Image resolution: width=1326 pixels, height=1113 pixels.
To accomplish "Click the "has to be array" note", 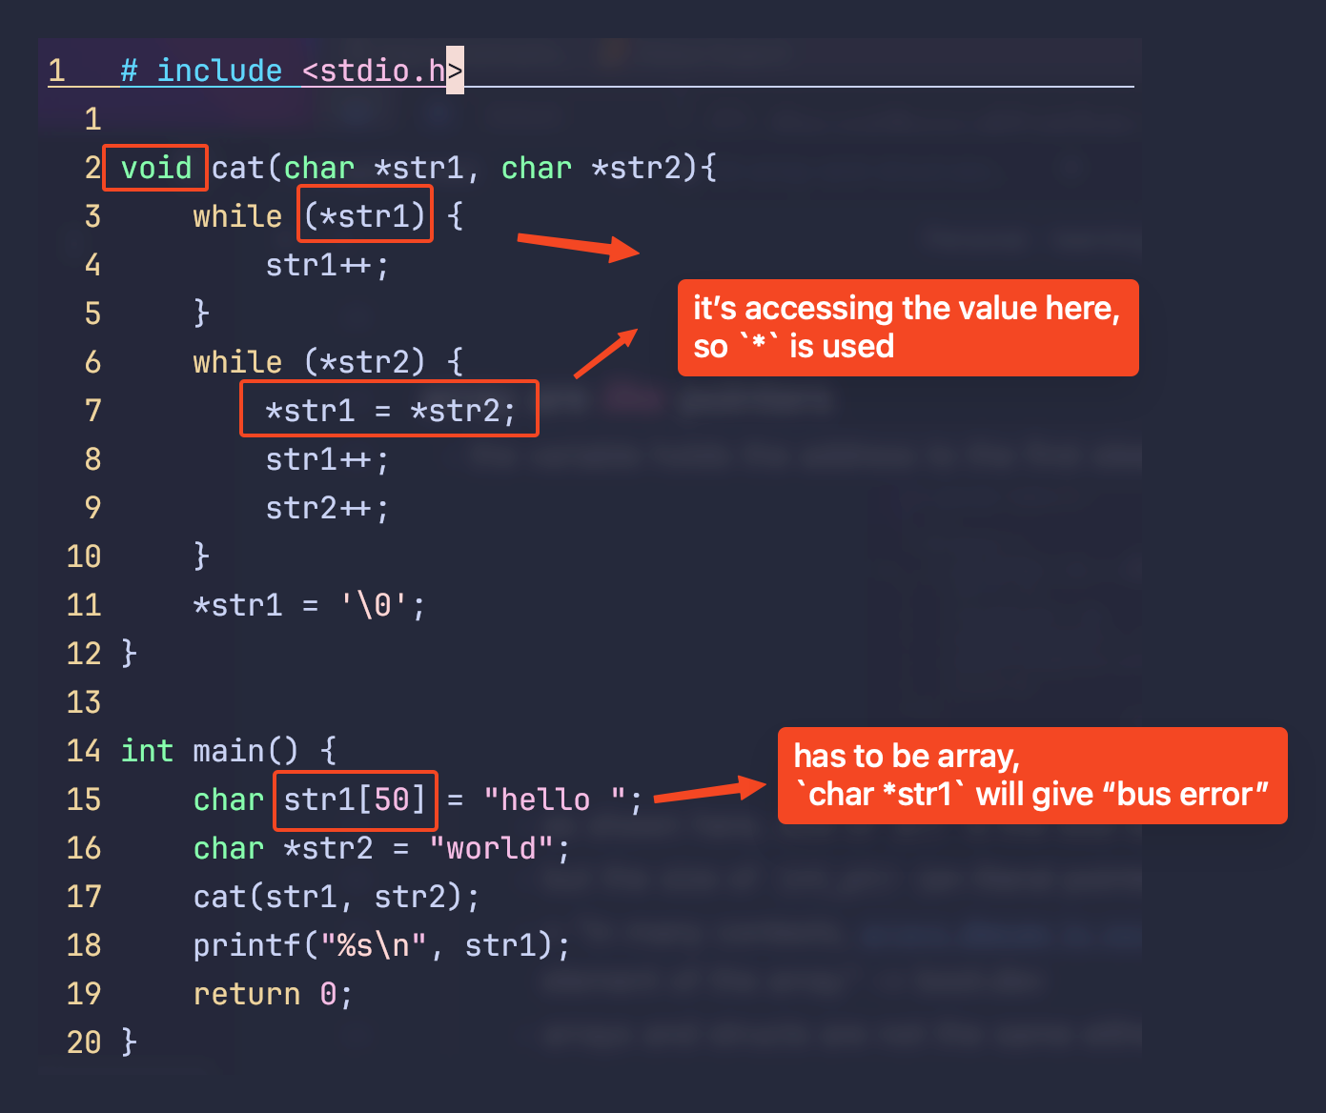I will [x=1031, y=775].
